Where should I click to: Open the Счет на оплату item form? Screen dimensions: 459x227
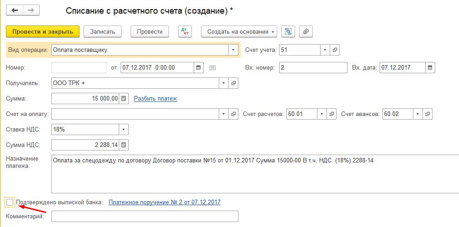[x=233, y=114]
